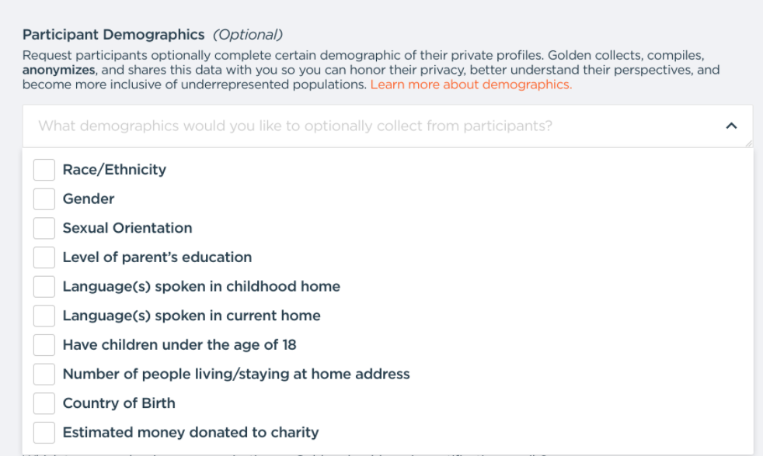Check the Race/Ethnicity checkbox
The height and width of the screenshot is (456, 763).
pos(44,170)
